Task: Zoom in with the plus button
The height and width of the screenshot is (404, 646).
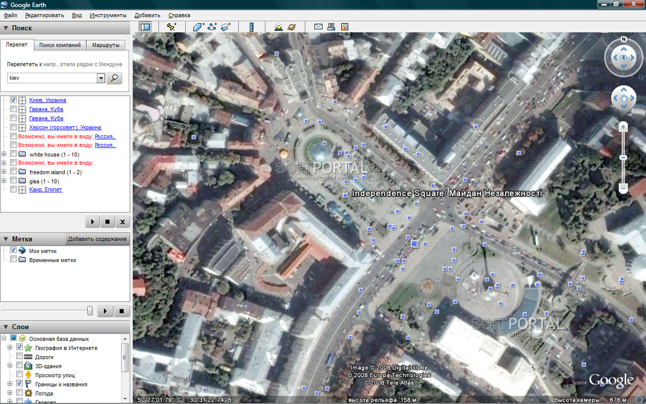Action: (x=623, y=127)
